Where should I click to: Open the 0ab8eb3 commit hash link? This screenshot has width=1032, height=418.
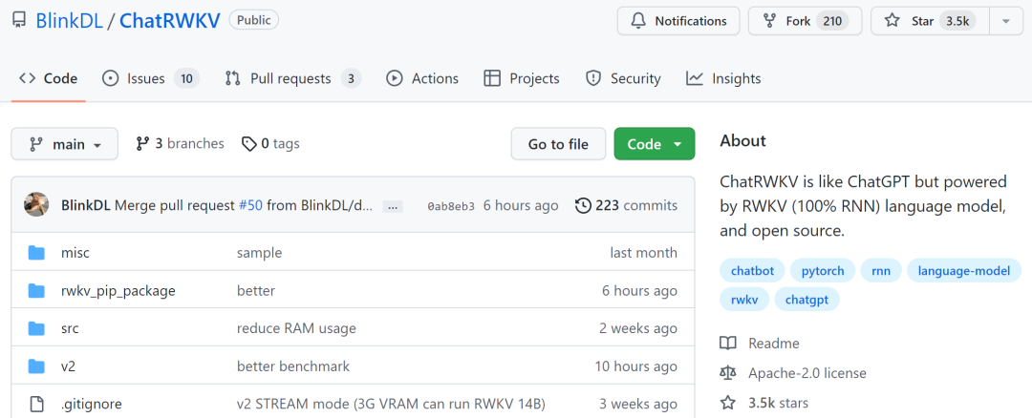(450, 206)
